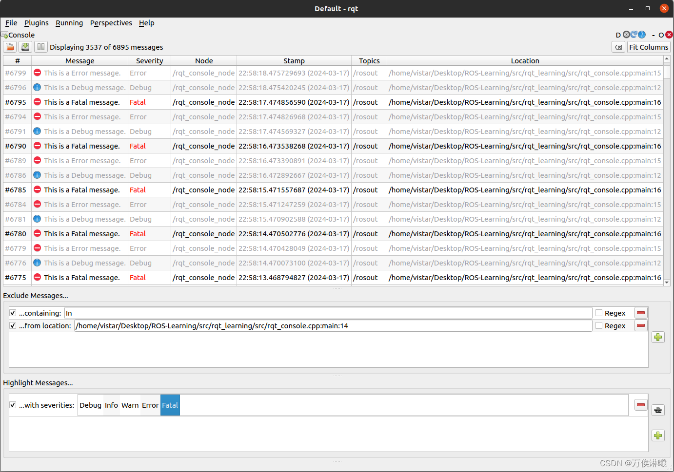
Task: Open the Running menu
Action: 69,23
